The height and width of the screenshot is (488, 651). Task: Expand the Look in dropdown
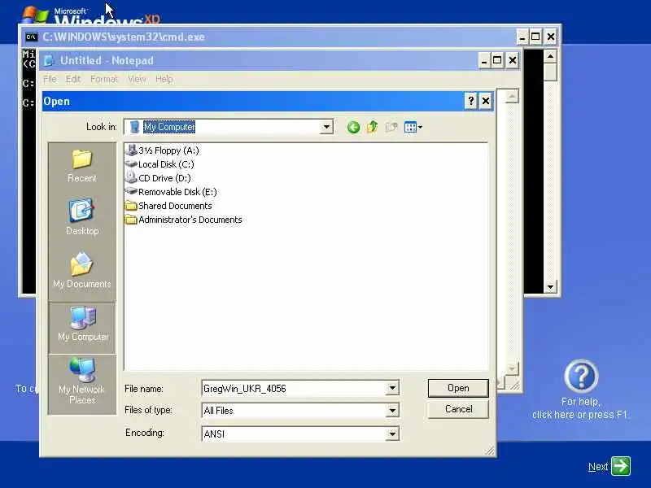pos(326,127)
